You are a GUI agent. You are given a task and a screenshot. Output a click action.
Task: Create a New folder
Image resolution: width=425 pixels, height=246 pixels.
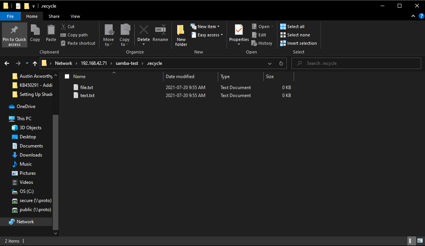tap(181, 35)
